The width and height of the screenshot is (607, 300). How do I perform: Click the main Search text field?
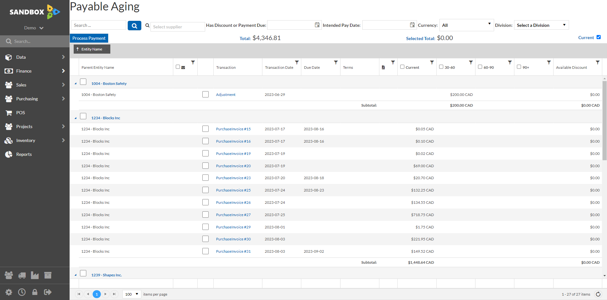click(x=99, y=25)
